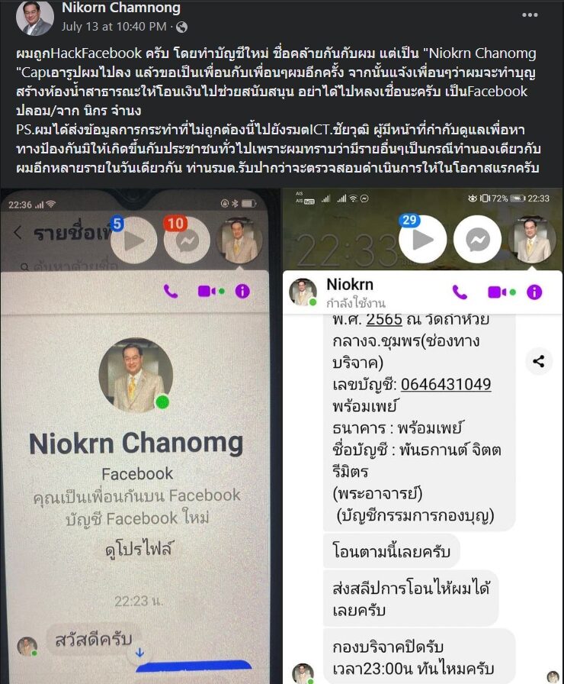Tap the purple phone call icon in Niokrn chat
Viewport: 564px width, 684px height.
(460, 292)
